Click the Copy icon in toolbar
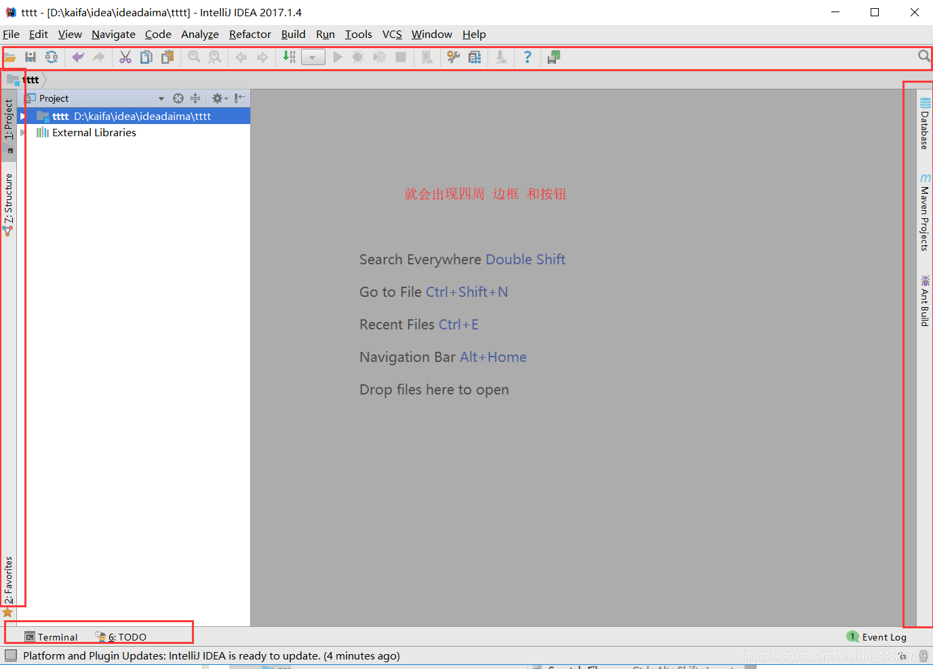 (146, 58)
